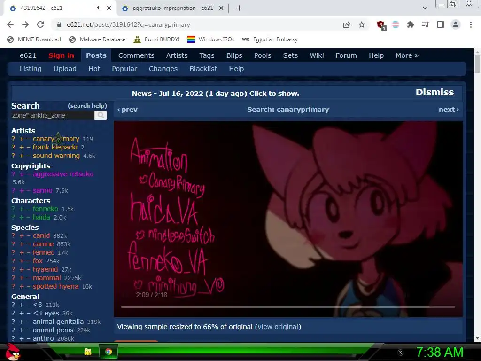Add sound warning tag with its plus sign
The width and height of the screenshot is (481, 361).
(x=22, y=156)
